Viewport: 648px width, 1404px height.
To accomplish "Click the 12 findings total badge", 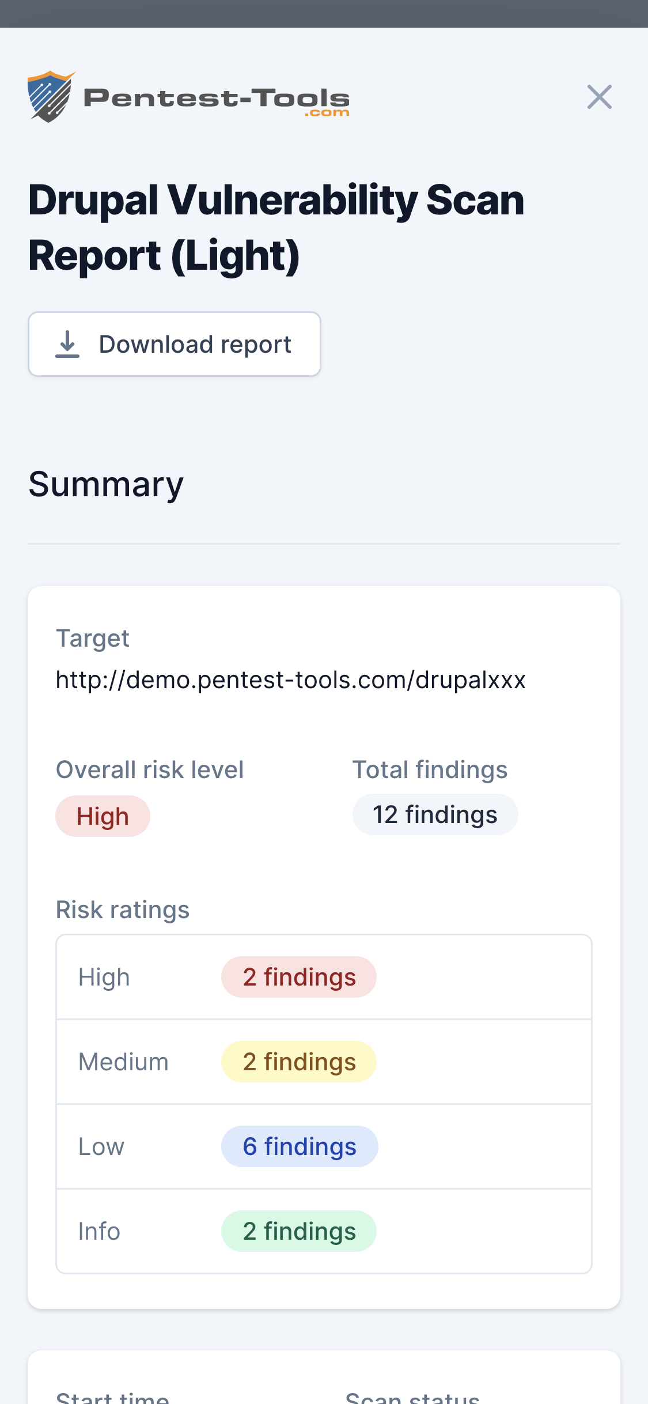I will point(435,814).
